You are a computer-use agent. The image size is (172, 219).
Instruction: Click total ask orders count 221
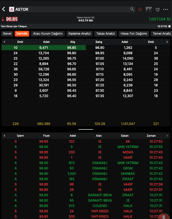point(156,124)
